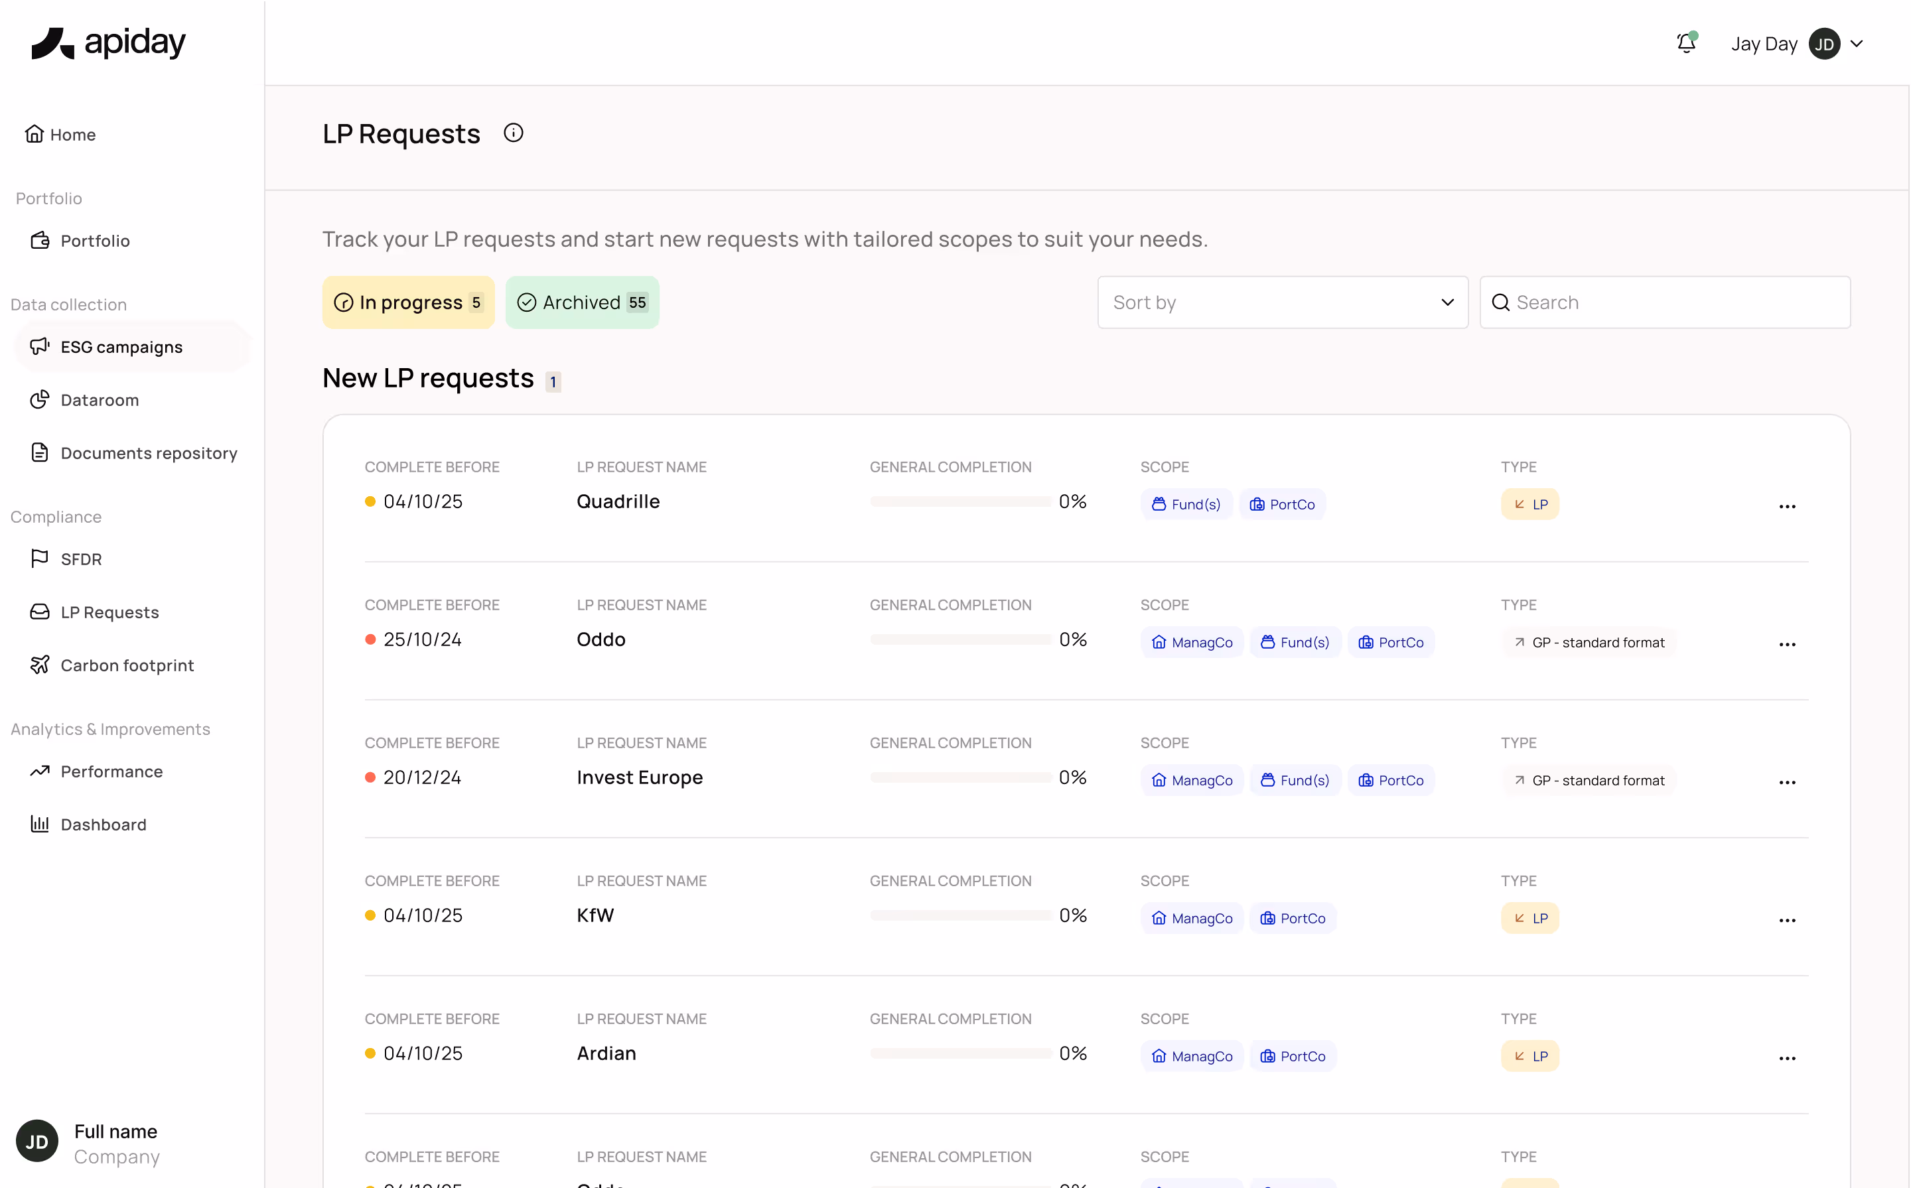Click the info icon beside LP Requests
The width and height of the screenshot is (1911, 1188).
pos(513,133)
